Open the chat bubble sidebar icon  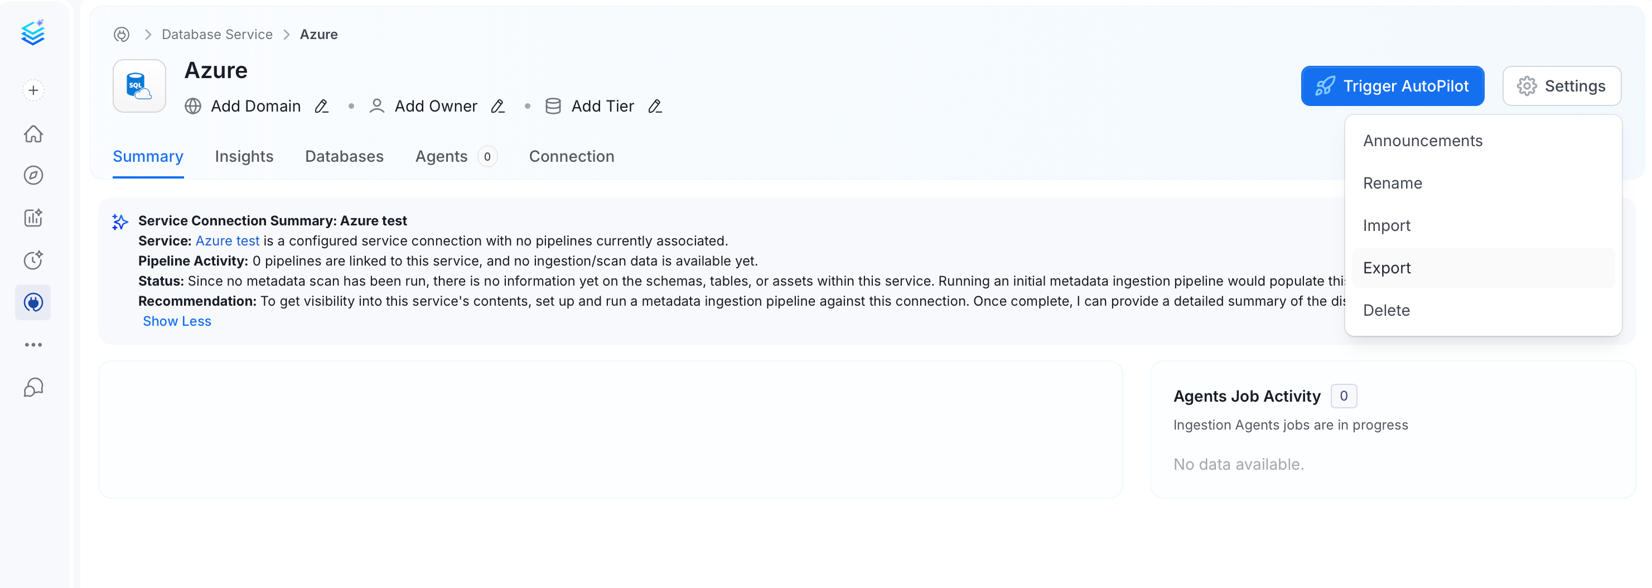pos(33,387)
